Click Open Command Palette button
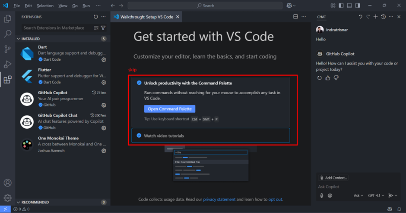Image resolution: width=406 pixels, height=213 pixels. tap(170, 109)
